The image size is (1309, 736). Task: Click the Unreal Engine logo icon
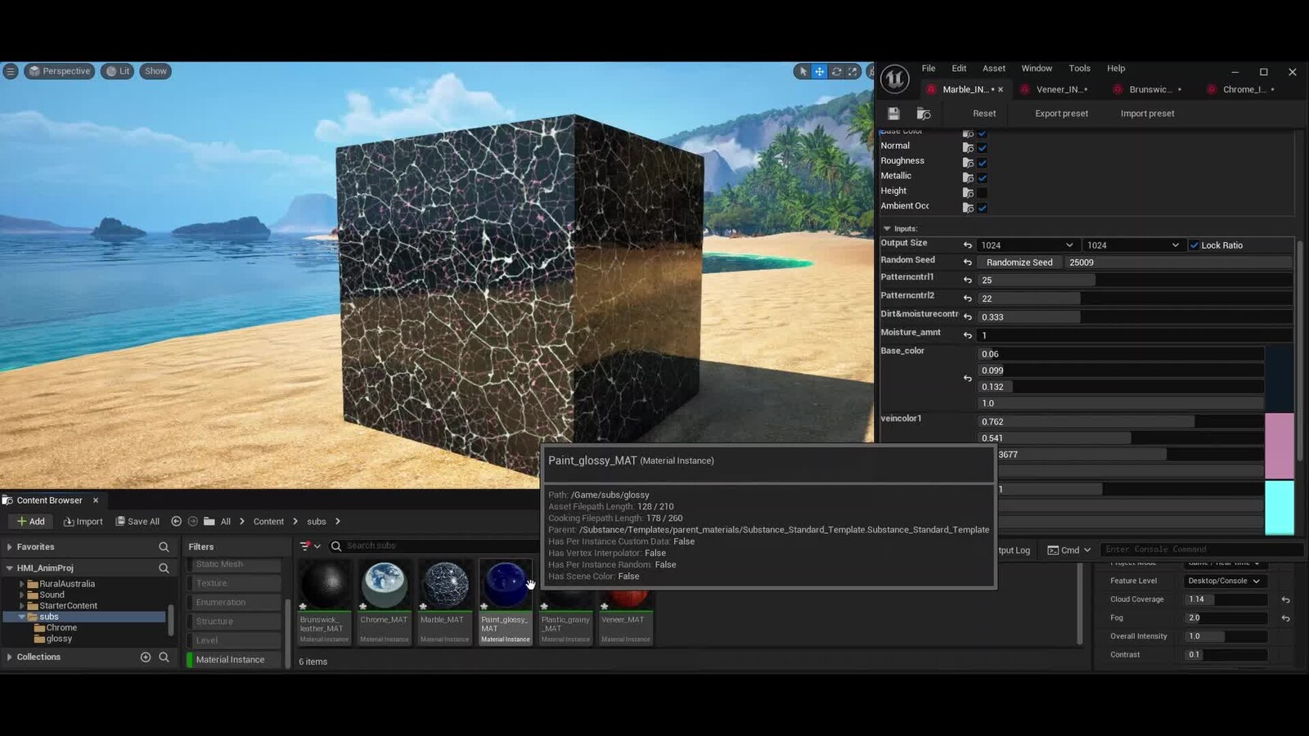[x=894, y=79]
